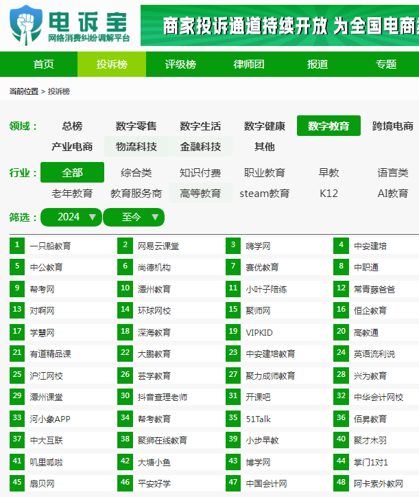The height and width of the screenshot is (497, 419).
Task: Switch to the 评级榜 tab
Action: (x=180, y=64)
